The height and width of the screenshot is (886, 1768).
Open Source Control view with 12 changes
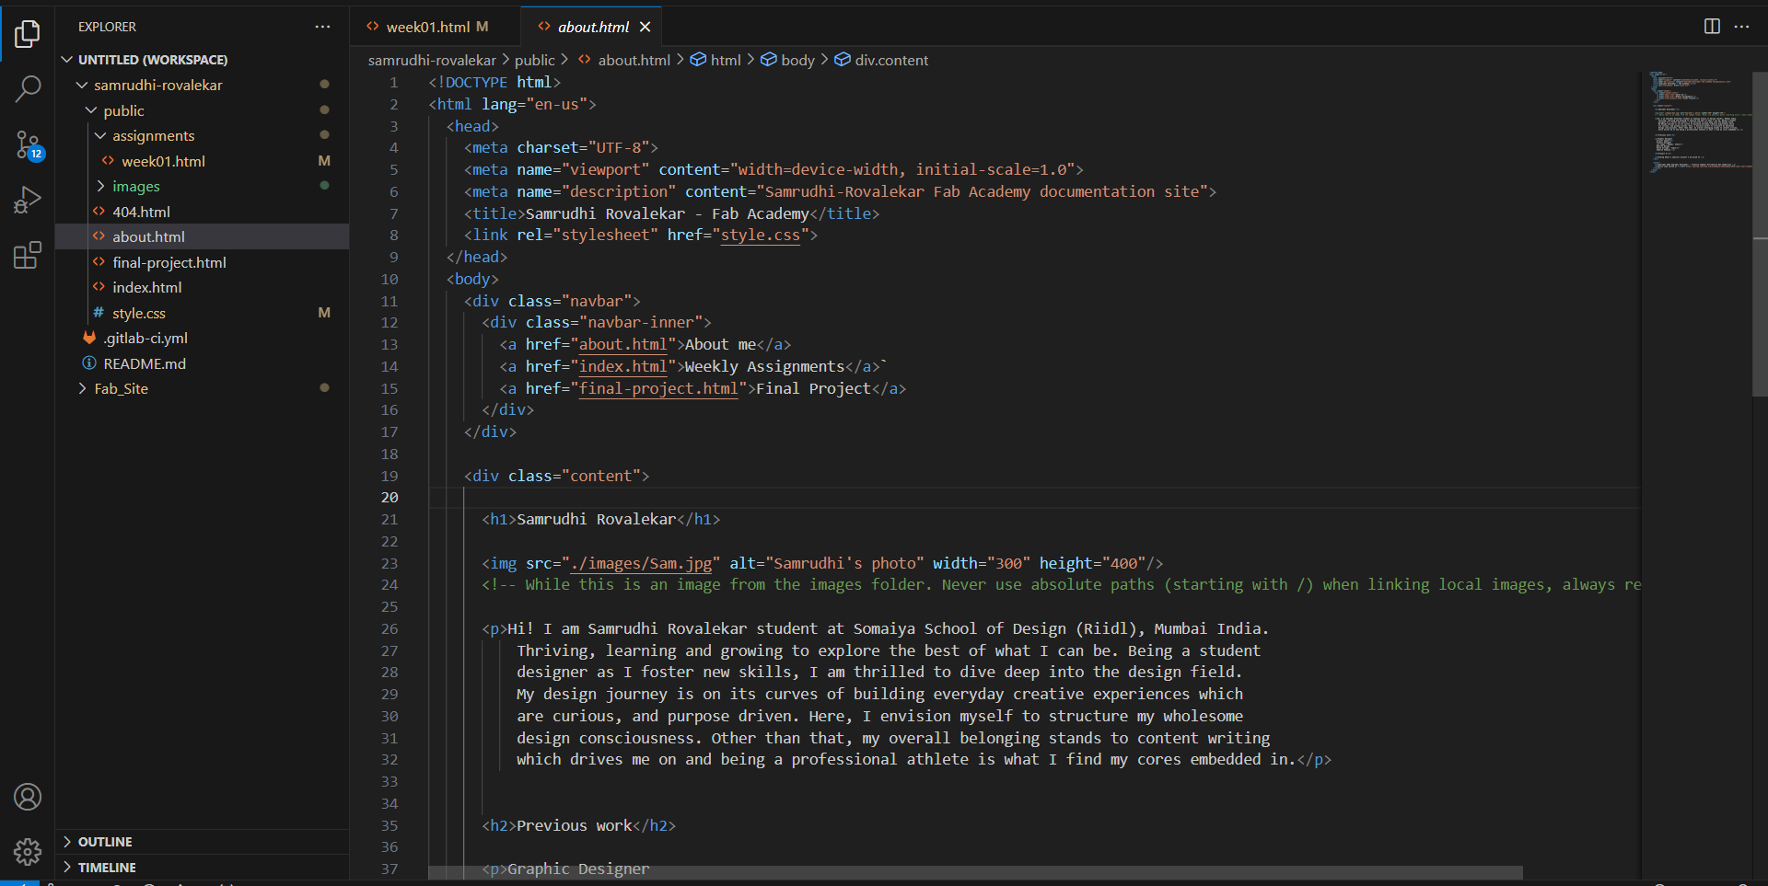(28, 144)
